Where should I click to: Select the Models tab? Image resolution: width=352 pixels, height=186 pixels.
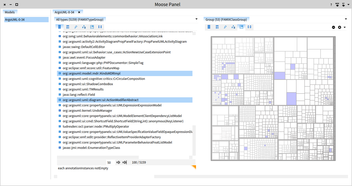pos(10,12)
